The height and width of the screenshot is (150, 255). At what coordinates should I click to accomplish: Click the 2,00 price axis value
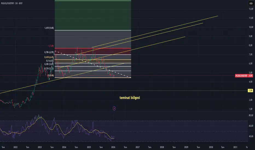(251, 100)
